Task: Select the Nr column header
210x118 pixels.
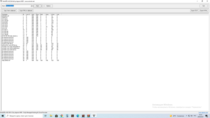Action: click(24, 14)
